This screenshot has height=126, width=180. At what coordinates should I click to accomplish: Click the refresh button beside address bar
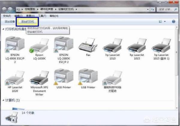click(153, 9)
